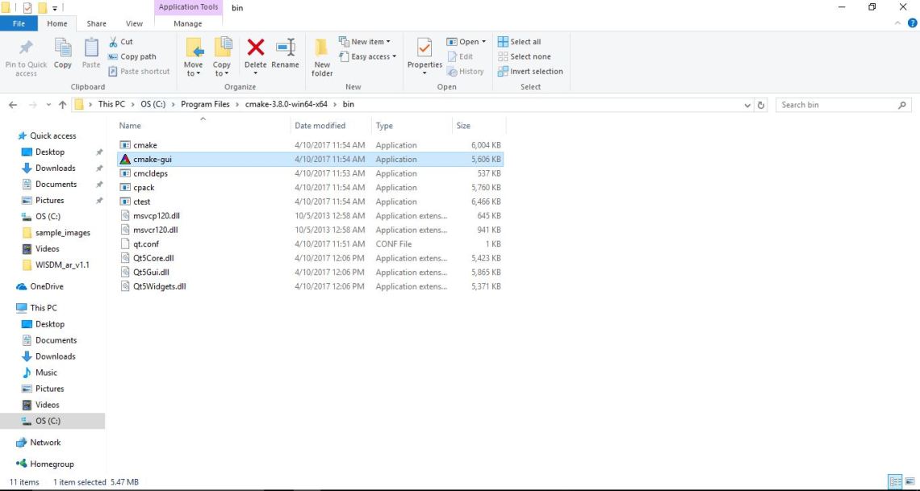920x491 pixels.
Task: Open the Move to dropdown
Action: 193,69
